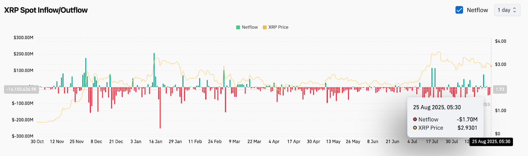Click the 25 Nov date label
This screenshot has height=156, width=528.
pyautogui.click(x=77, y=141)
